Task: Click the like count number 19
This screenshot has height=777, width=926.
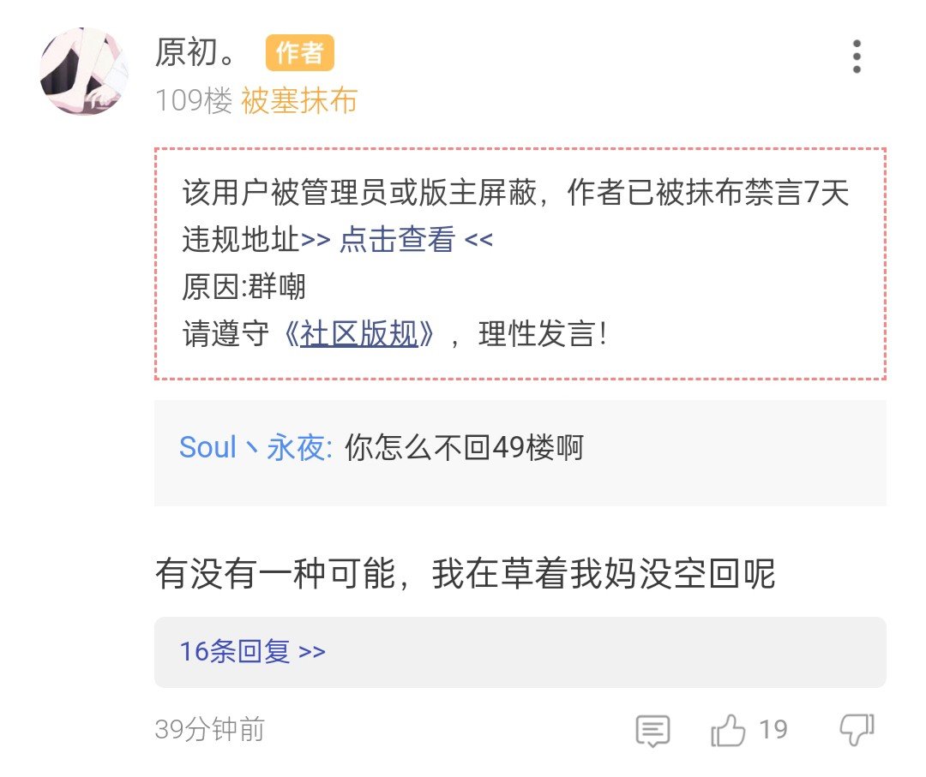Action: pyautogui.click(x=773, y=730)
